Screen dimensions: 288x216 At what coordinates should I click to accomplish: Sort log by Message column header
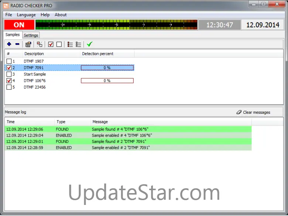171,122
